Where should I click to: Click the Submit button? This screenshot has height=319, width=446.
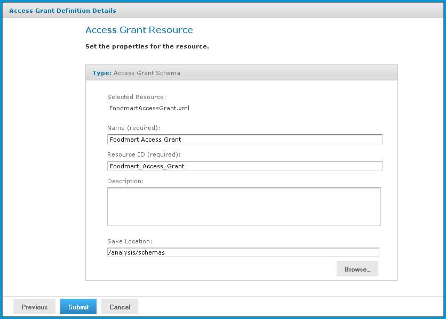coord(78,307)
